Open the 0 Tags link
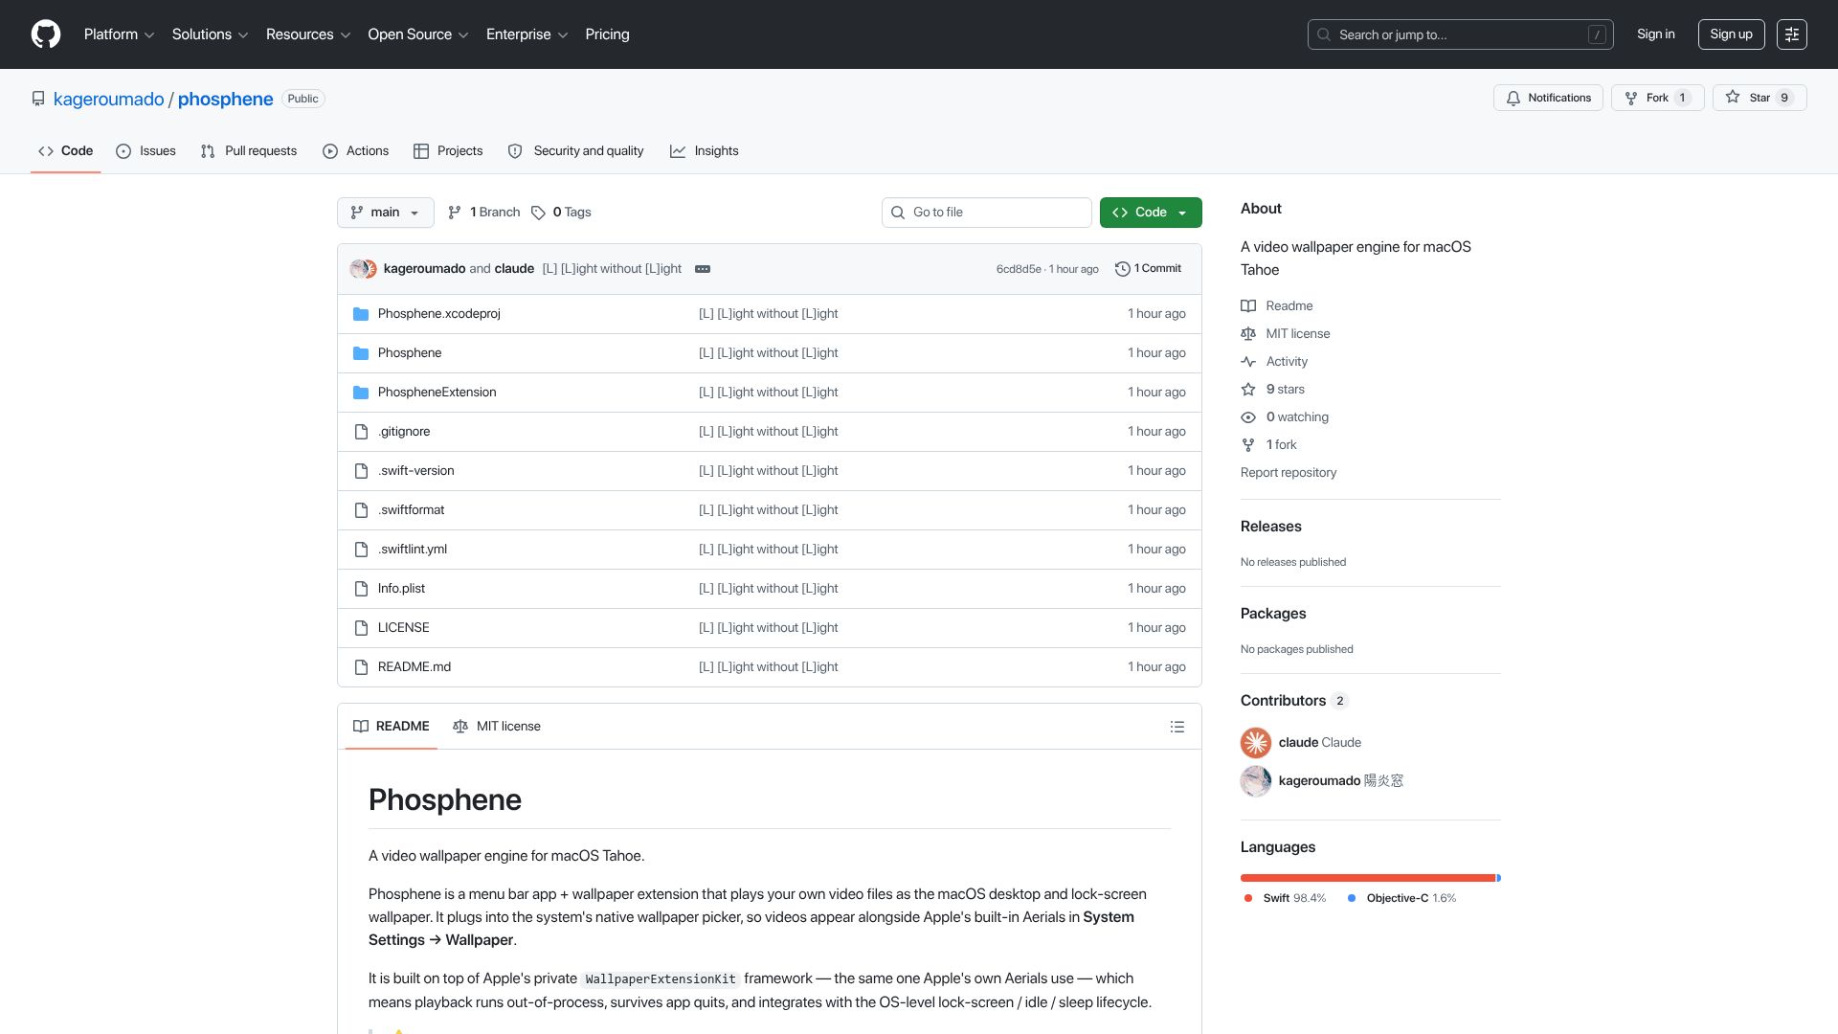 [561, 213]
